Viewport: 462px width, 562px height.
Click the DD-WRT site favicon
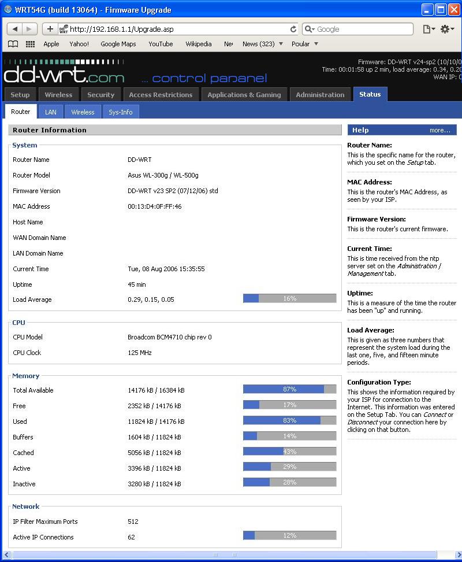[64, 29]
